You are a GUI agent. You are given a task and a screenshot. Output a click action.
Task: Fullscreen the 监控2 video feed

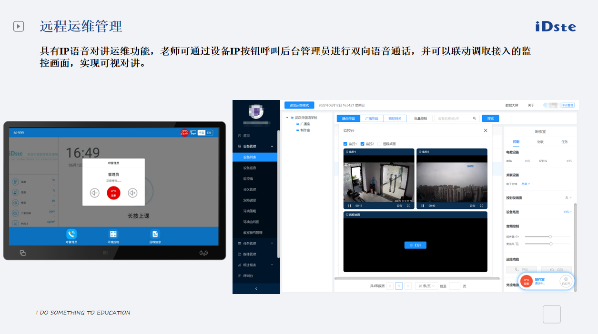point(481,206)
